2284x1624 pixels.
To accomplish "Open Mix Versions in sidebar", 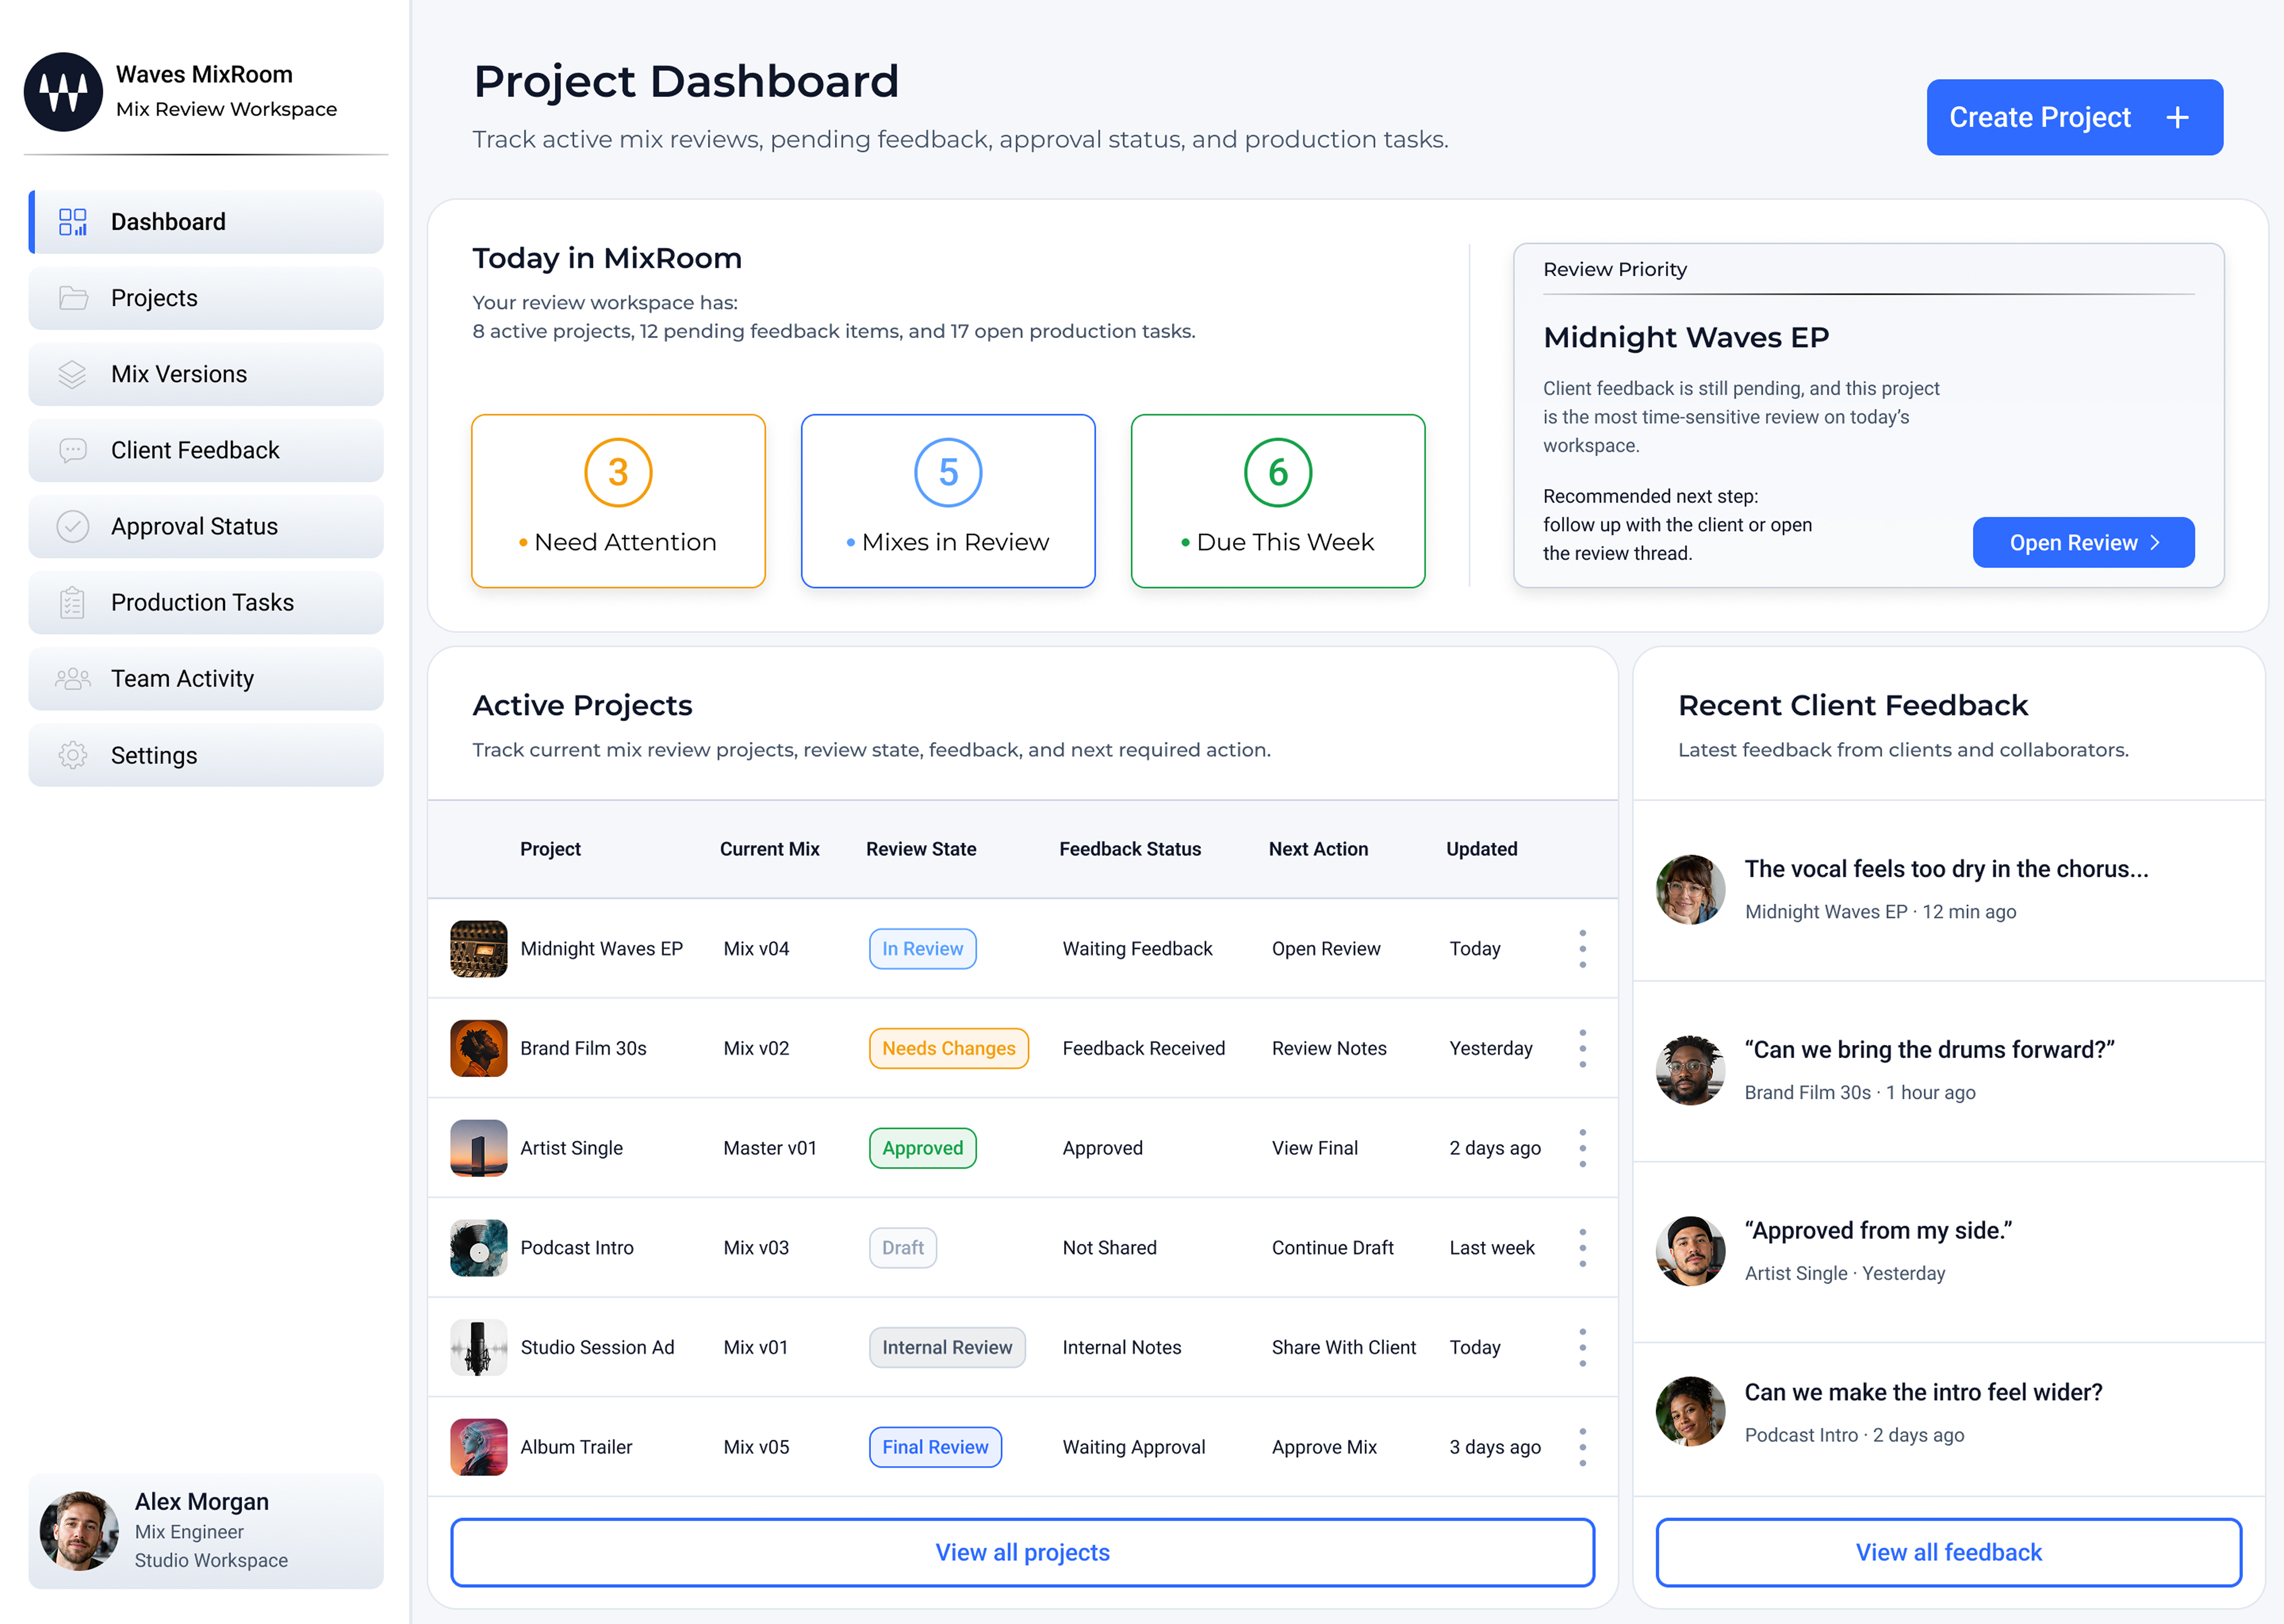I will (206, 374).
